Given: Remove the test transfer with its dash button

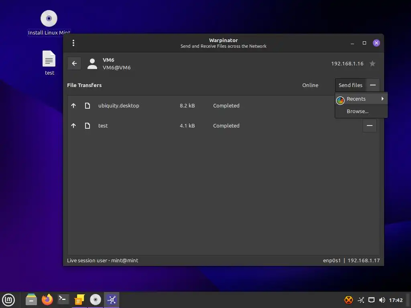Looking at the screenshot, I should click(370, 126).
